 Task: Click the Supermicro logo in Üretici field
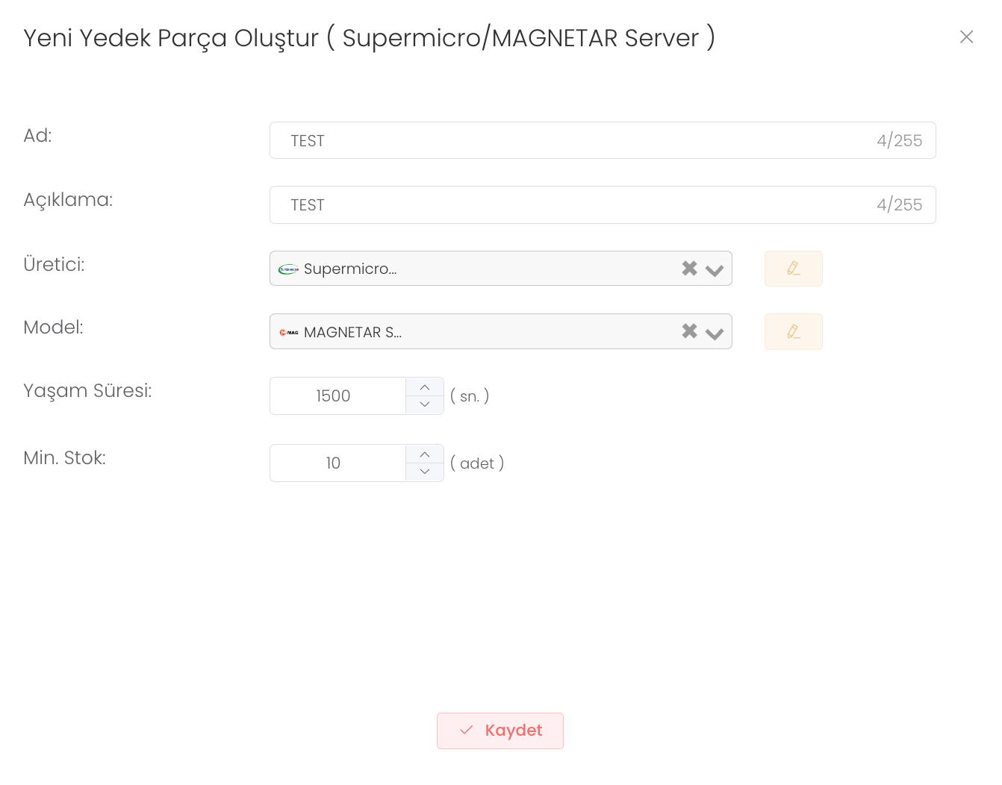pyautogui.click(x=288, y=269)
